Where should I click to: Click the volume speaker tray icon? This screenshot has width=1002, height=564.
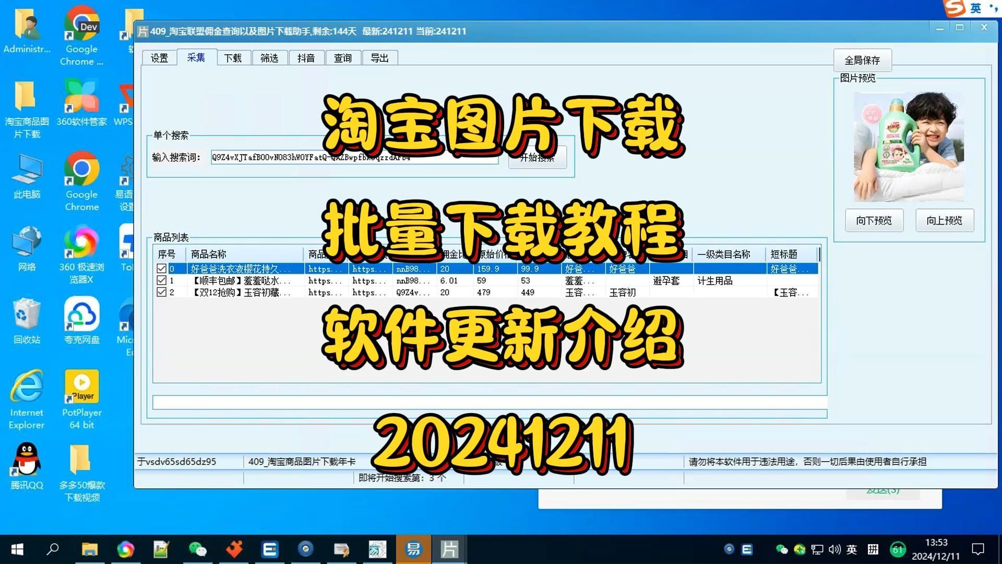[x=834, y=549]
